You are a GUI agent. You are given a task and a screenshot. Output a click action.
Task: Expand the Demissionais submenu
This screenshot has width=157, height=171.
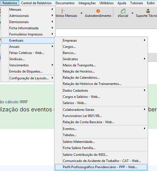click(x=28, y=22)
